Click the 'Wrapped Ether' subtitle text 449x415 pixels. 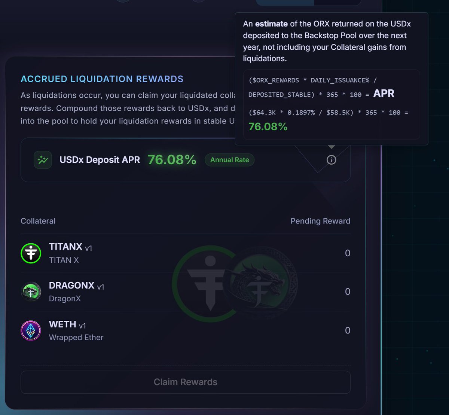pyautogui.click(x=76, y=338)
